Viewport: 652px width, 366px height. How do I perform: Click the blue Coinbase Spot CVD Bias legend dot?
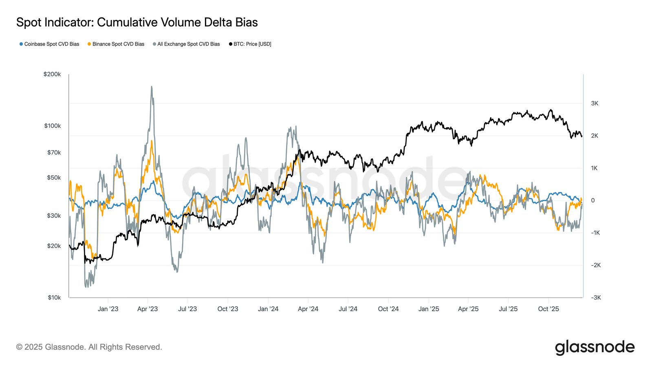coord(21,44)
